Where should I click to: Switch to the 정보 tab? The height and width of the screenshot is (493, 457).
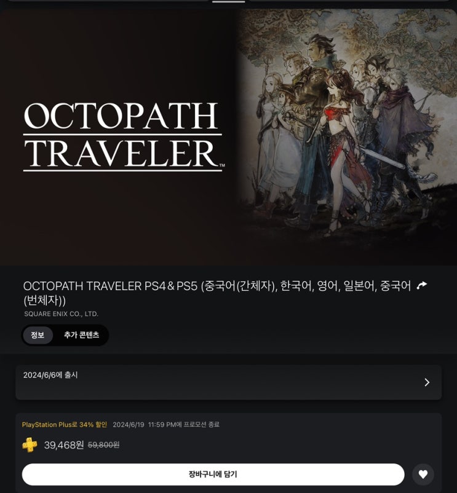coord(38,335)
